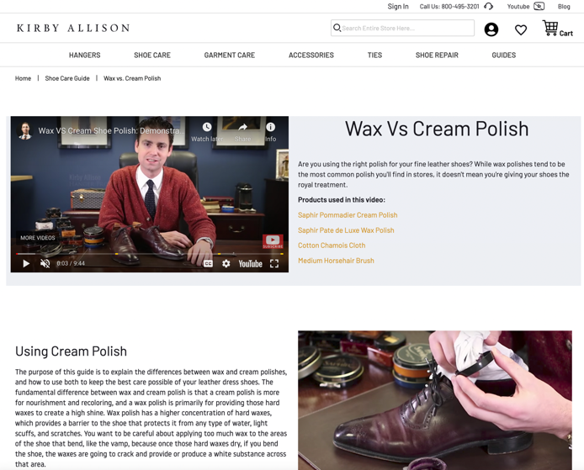
Task: Open the SHOE CARE menu
Action: click(152, 55)
